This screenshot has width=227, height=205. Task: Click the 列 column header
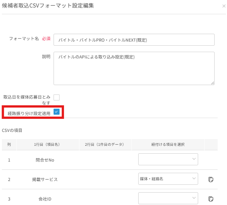[9, 144]
